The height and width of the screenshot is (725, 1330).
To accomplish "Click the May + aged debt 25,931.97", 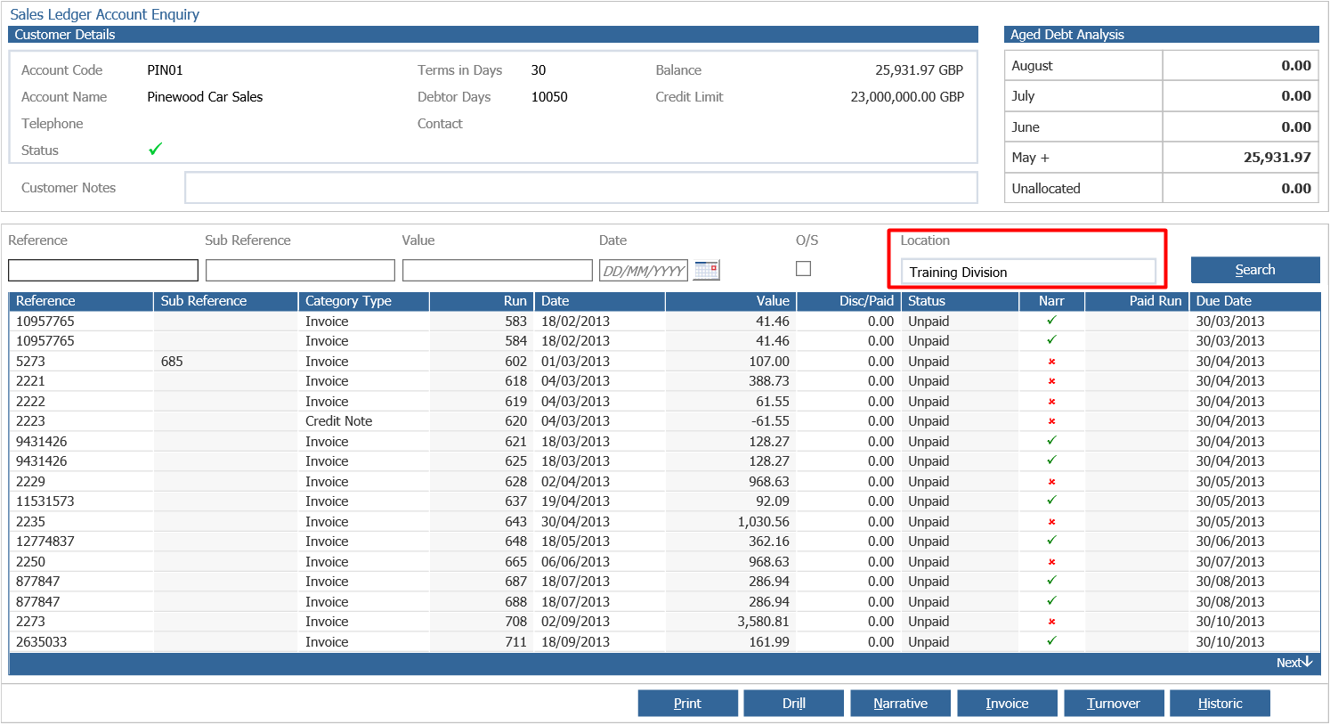I will (1277, 158).
